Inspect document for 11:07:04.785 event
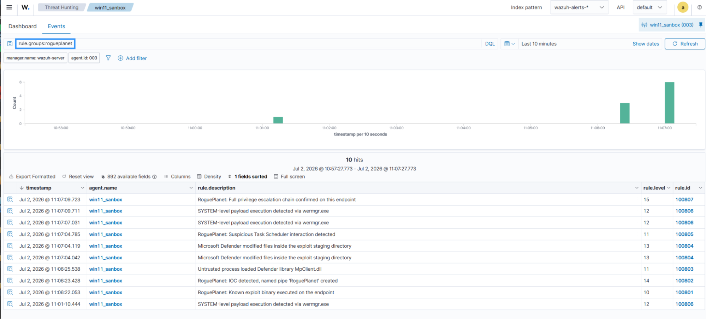The height and width of the screenshot is (319, 706). coord(10,234)
